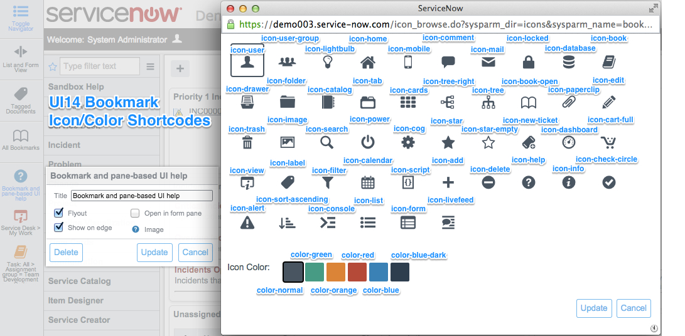Uncheck the Flyout checkbox
The image size is (685, 336).
pyautogui.click(x=59, y=213)
